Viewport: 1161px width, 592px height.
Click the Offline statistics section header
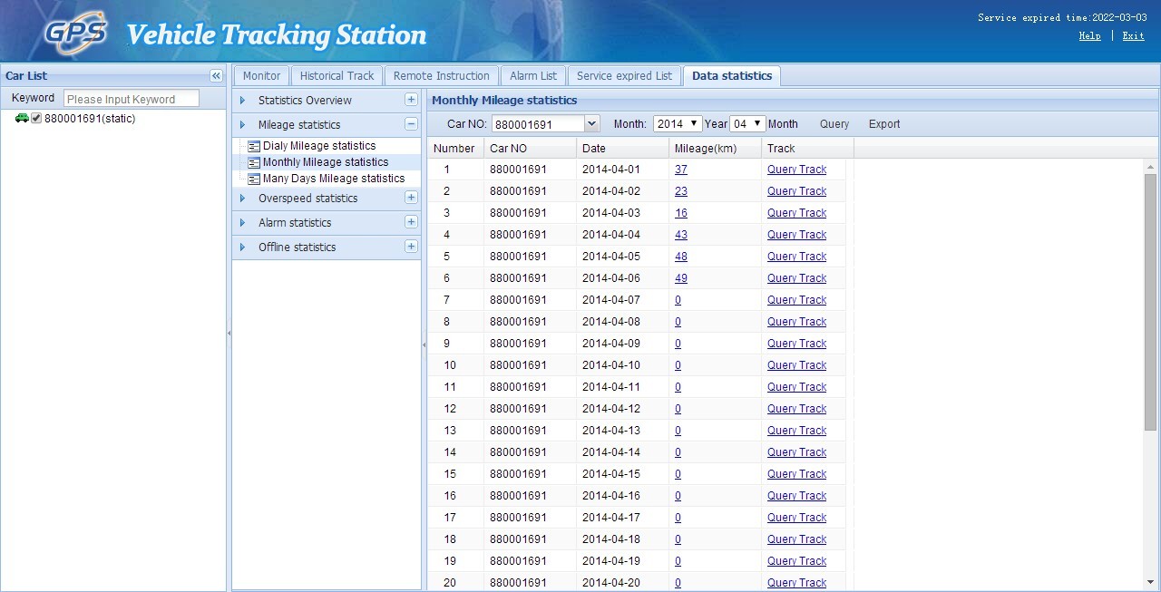[x=327, y=247]
